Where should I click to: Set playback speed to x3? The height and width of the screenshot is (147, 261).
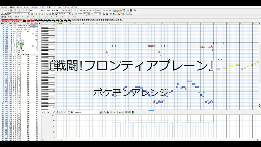[110, 11]
